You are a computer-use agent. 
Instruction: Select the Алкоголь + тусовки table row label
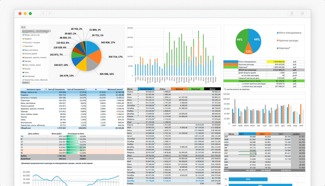[x=29, y=98]
